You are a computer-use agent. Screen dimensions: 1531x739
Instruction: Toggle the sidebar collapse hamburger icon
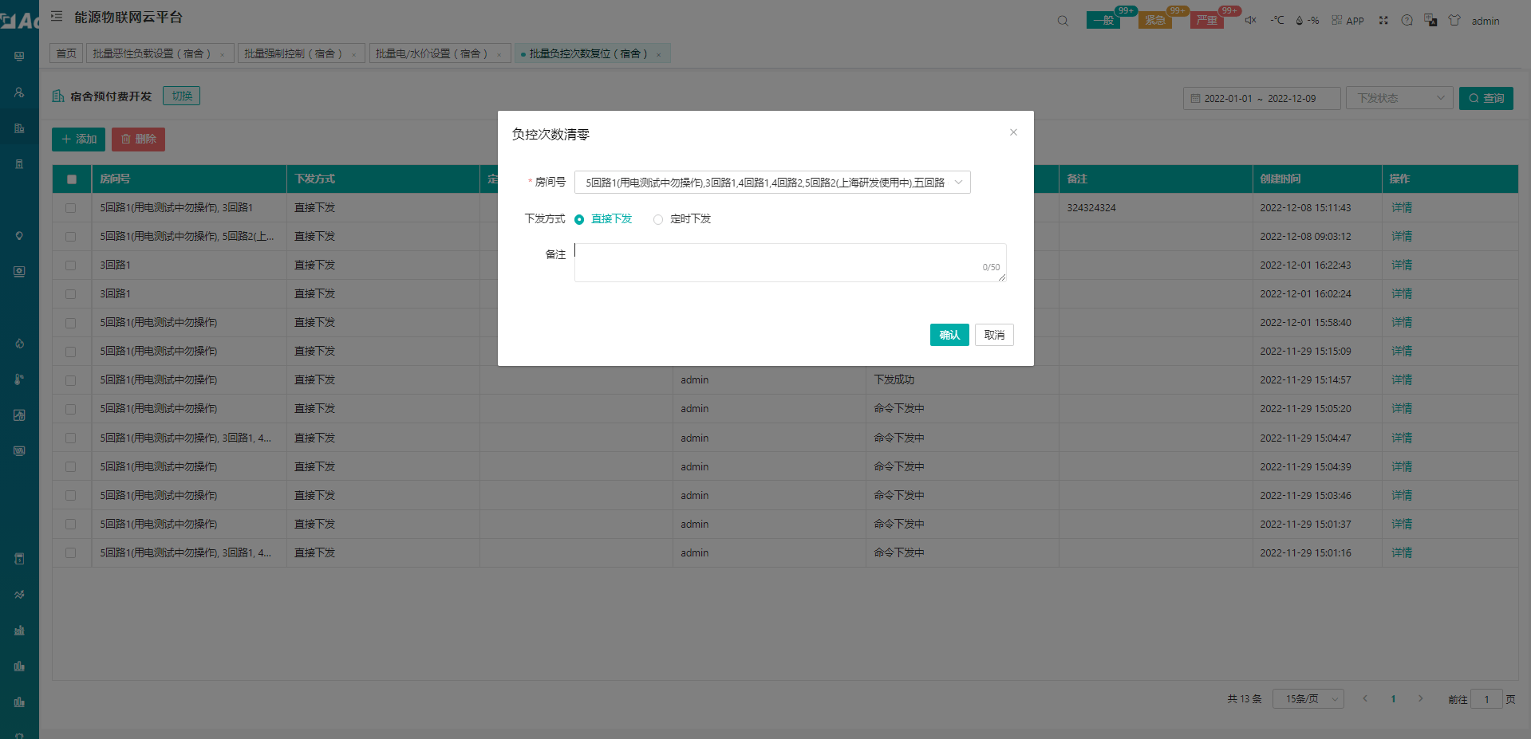57,16
